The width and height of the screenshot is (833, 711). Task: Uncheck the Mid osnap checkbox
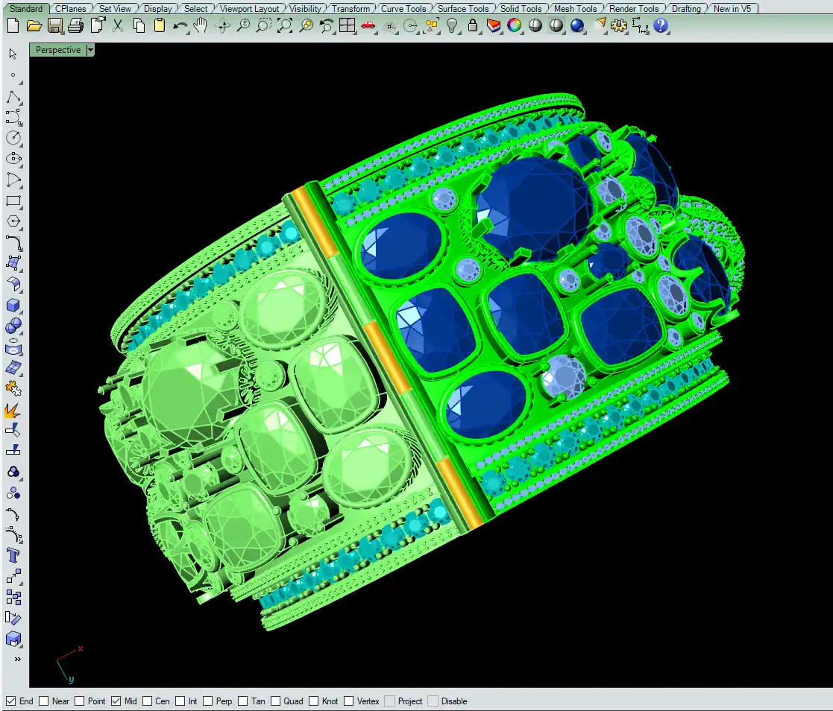point(116,701)
